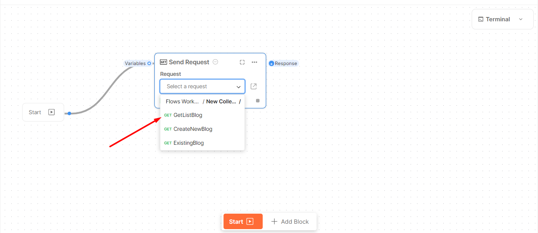Click the collapse (minus) icon beside Send Request

(x=216, y=62)
